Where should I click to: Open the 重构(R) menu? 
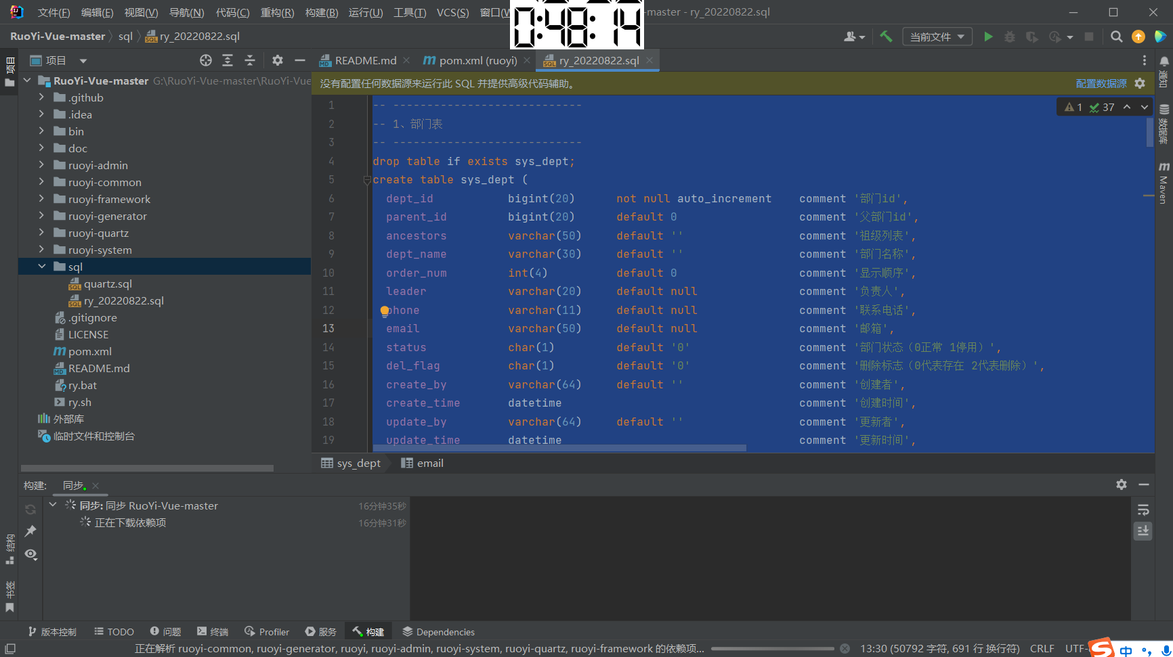(x=278, y=12)
